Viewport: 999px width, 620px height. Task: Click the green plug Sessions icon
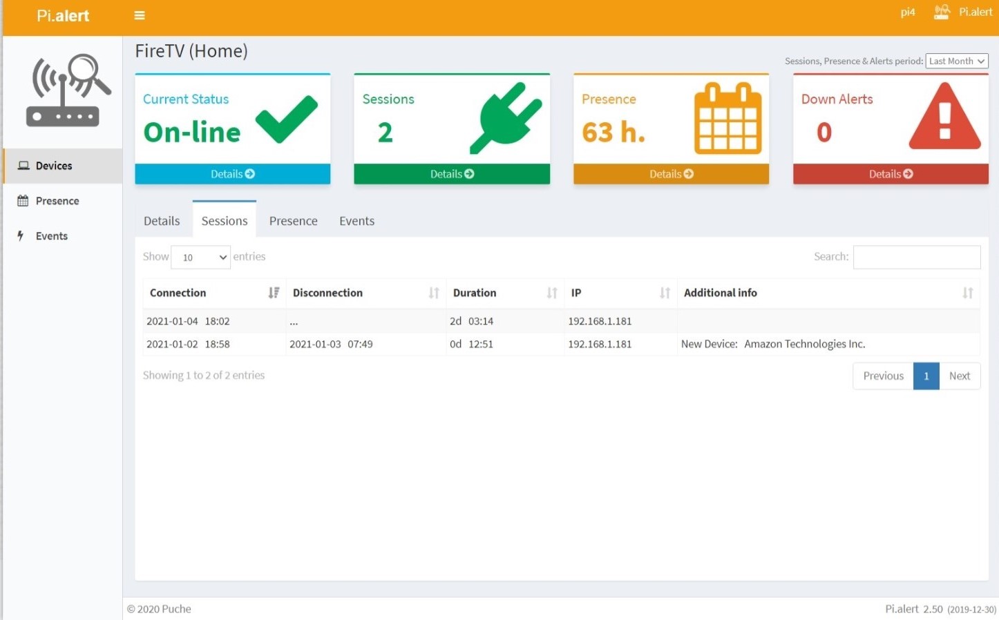click(506, 117)
